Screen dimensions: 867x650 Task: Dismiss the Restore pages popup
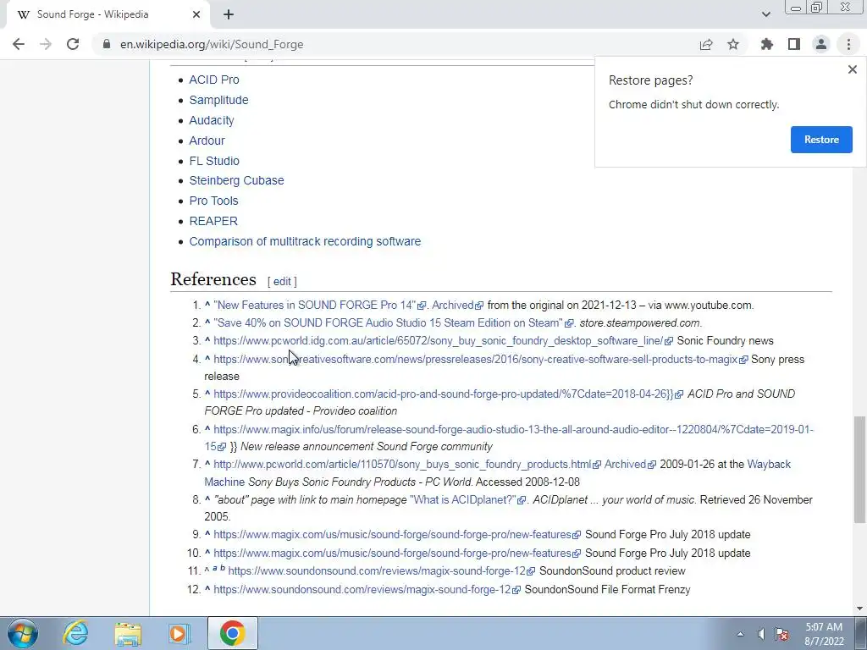(852, 69)
